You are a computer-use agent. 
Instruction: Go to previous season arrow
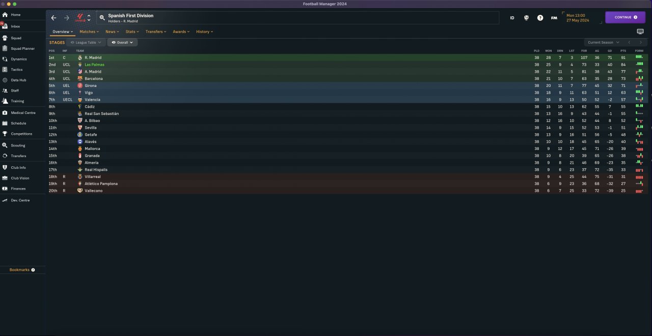[x=630, y=43]
